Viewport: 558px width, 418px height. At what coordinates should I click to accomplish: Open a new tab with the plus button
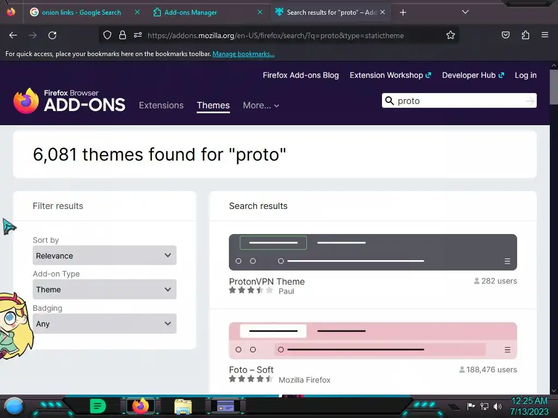point(403,13)
